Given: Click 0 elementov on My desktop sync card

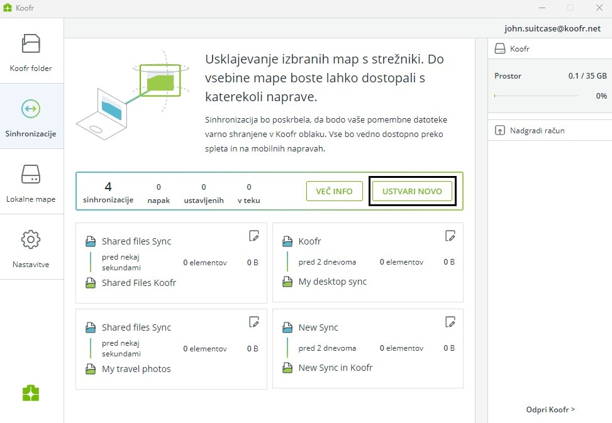Looking at the screenshot, I should point(402,262).
